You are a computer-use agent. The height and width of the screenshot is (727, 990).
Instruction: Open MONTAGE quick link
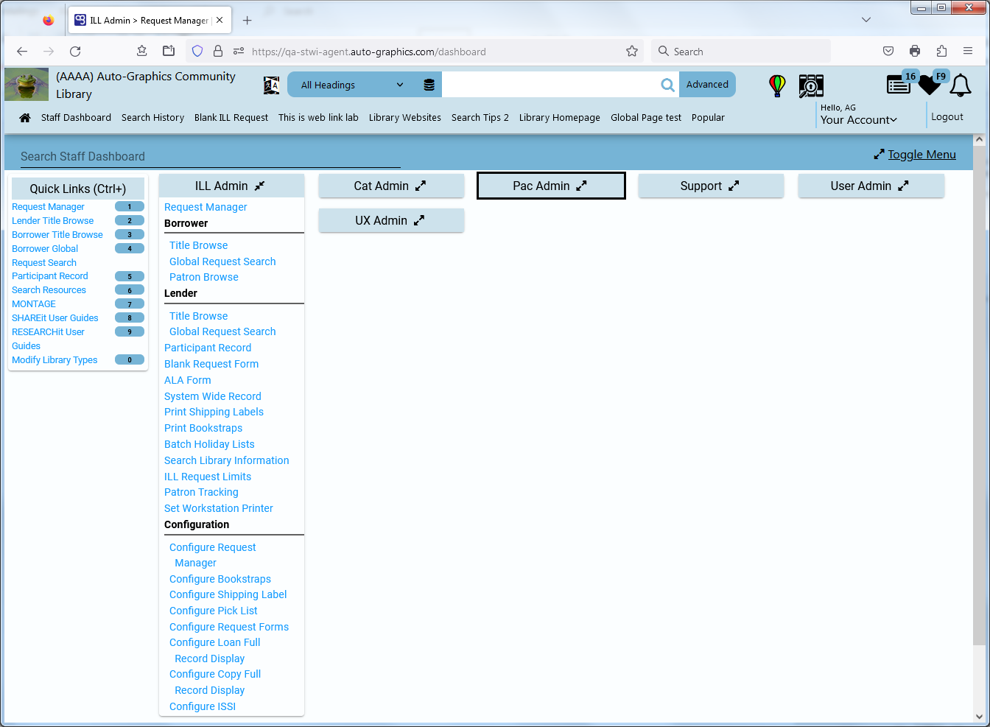34,304
